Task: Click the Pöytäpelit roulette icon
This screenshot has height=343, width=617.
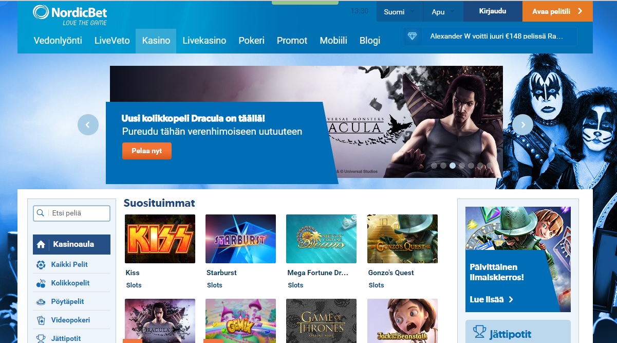Action: point(41,302)
